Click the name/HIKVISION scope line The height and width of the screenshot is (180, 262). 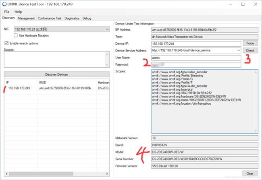tap(197, 100)
